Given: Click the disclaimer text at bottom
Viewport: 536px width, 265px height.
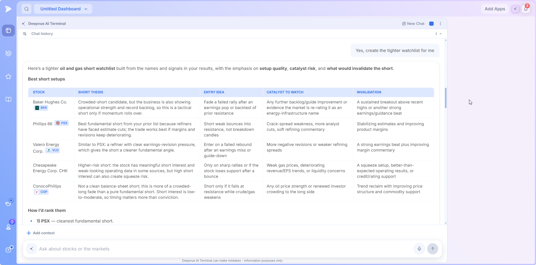Looking at the screenshot, I should pos(232,261).
